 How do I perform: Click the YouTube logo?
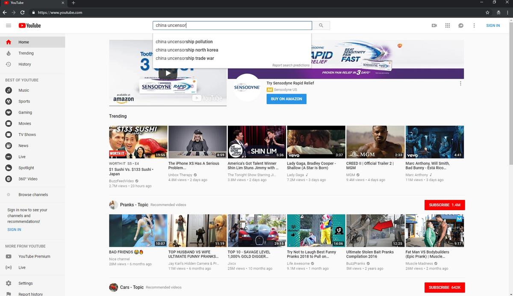click(x=29, y=26)
